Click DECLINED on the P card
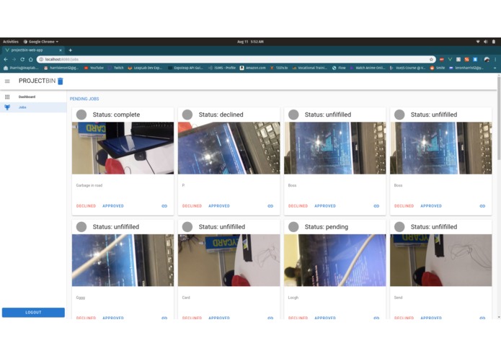The width and height of the screenshot is (501, 356). [x=192, y=206]
